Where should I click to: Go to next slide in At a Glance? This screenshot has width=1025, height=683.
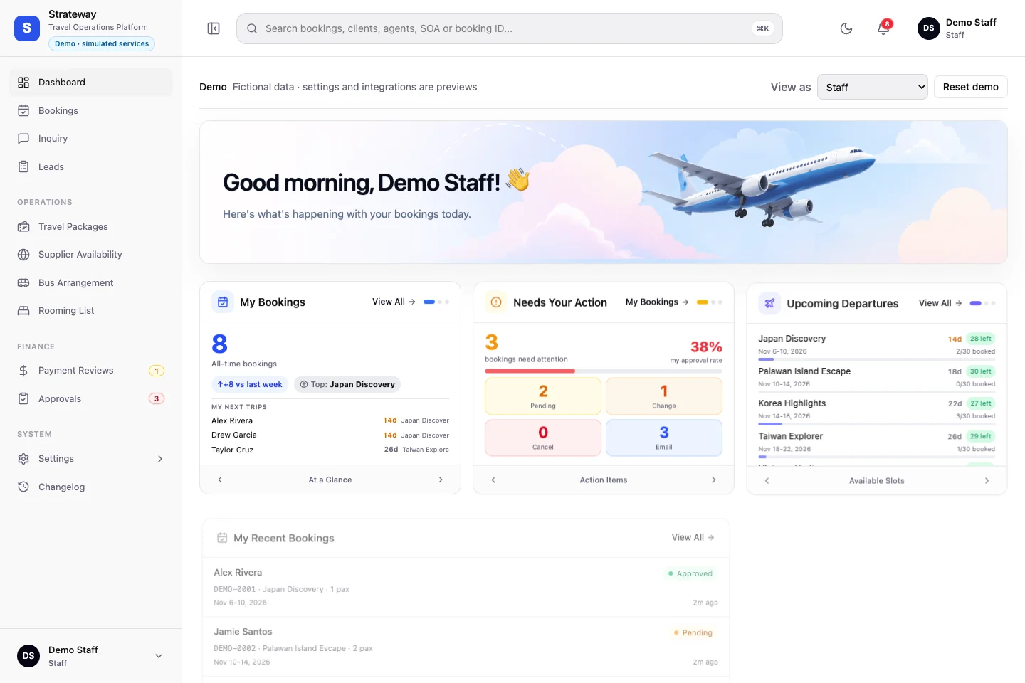(x=441, y=480)
